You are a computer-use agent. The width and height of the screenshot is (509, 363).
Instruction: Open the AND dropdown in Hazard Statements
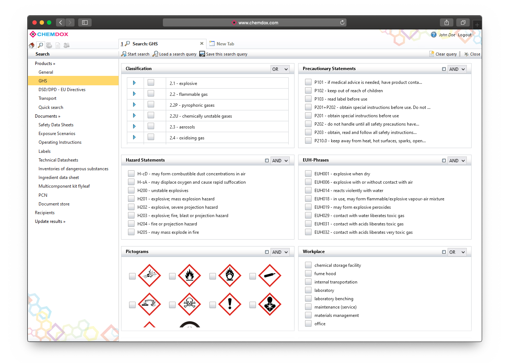click(x=280, y=160)
